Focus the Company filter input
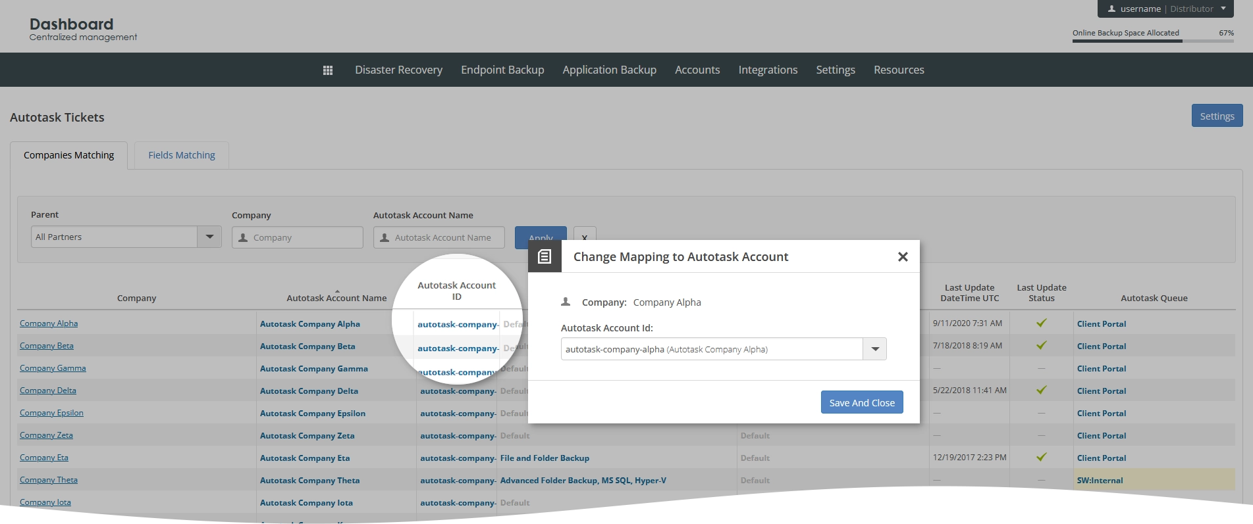Viewport: 1253px width, 524px height. pos(298,237)
